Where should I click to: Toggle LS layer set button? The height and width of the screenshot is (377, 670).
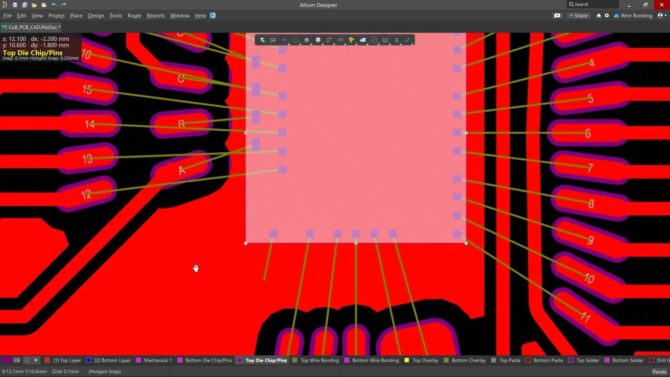coord(17,360)
